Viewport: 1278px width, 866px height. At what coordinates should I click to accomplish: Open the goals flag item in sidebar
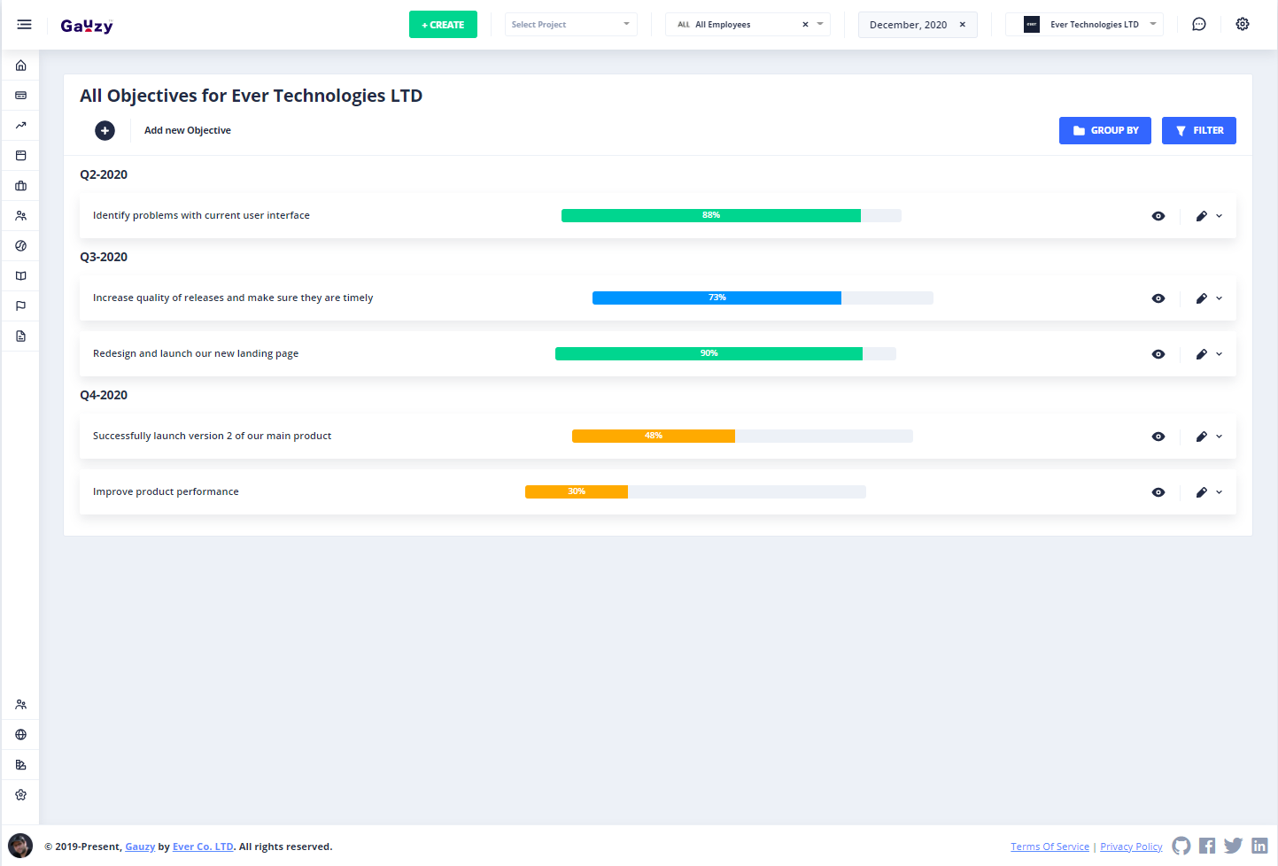coord(20,306)
